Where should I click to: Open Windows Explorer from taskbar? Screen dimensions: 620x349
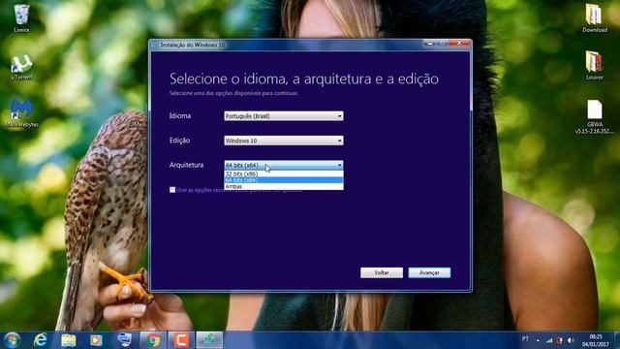(x=69, y=340)
